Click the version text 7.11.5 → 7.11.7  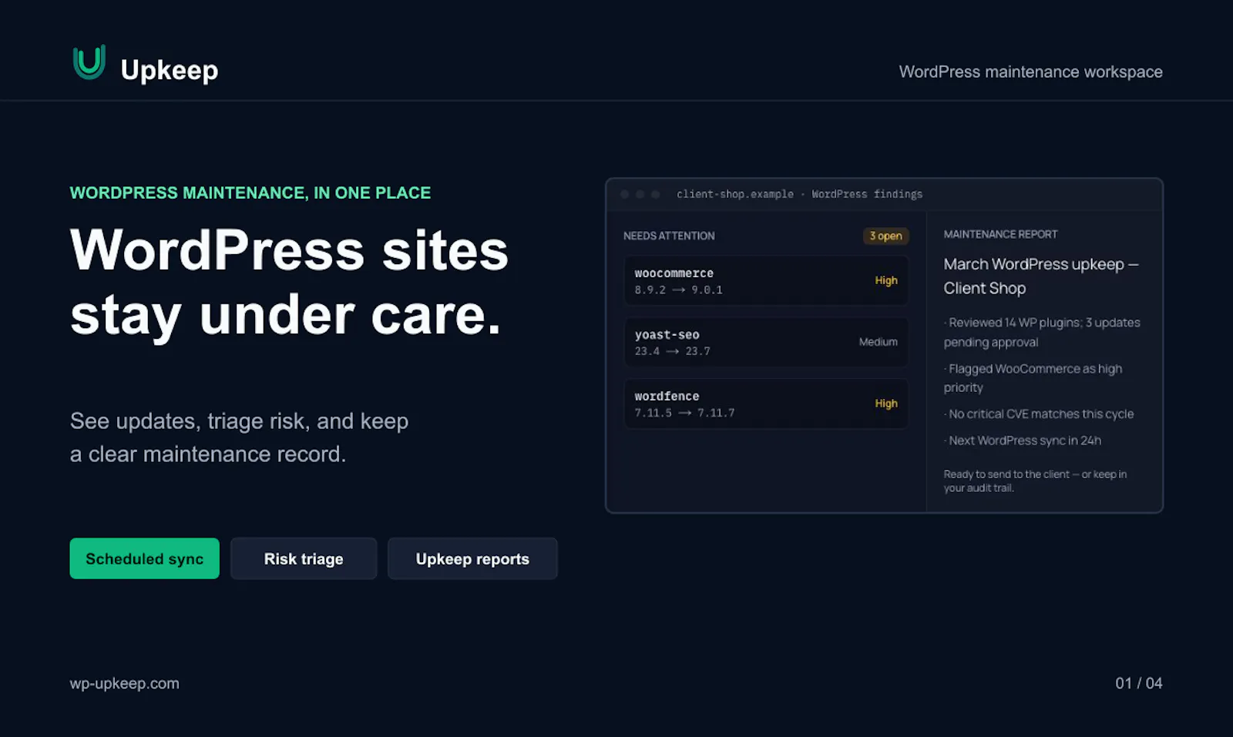pyautogui.click(x=685, y=413)
